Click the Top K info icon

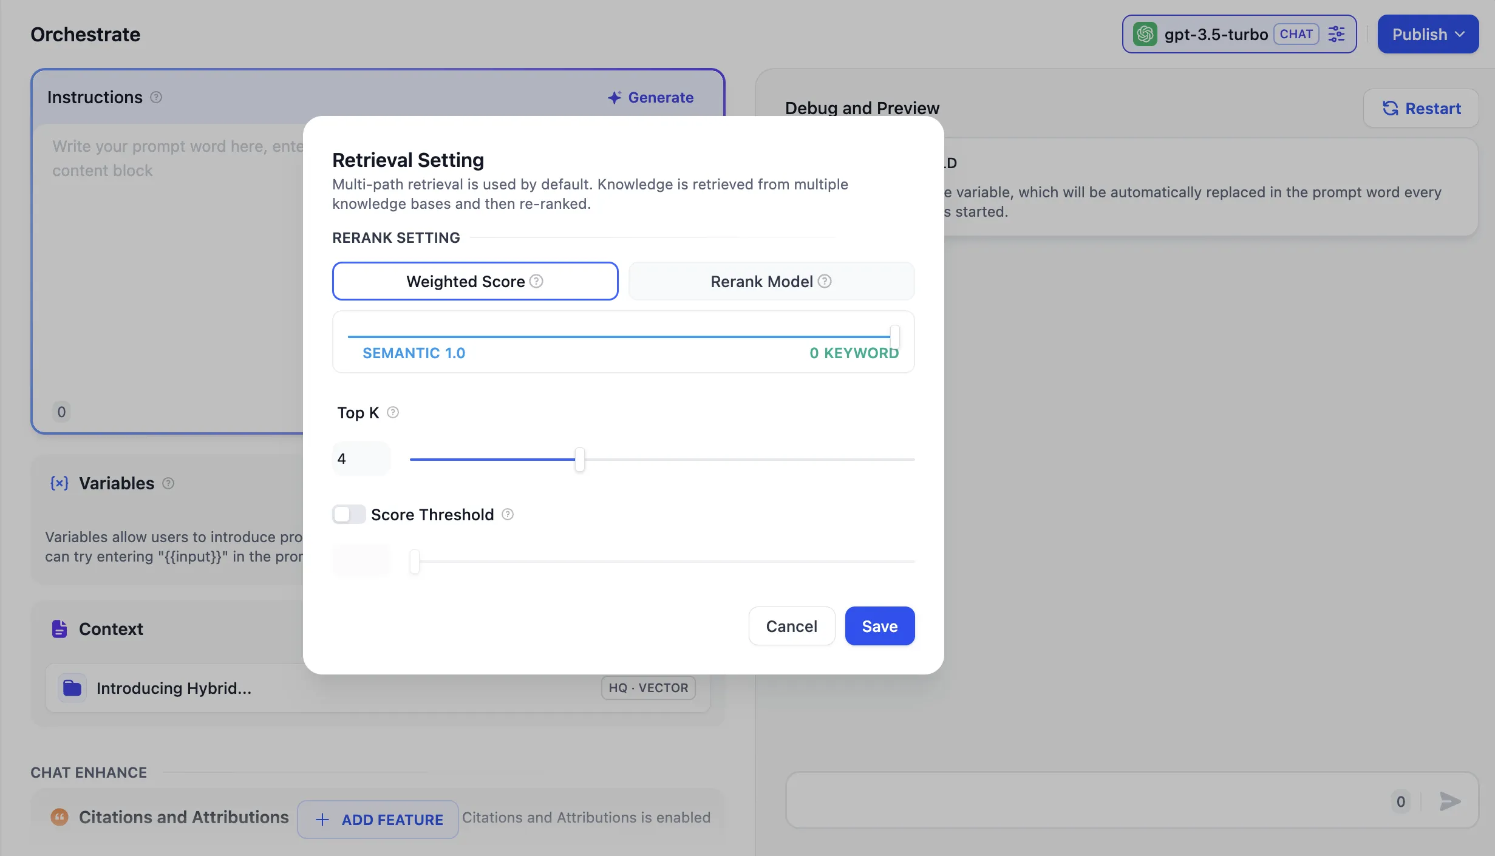[x=393, y=412]
